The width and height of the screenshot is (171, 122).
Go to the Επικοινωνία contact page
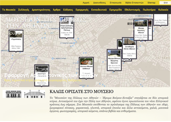click(x=115, y=3)
